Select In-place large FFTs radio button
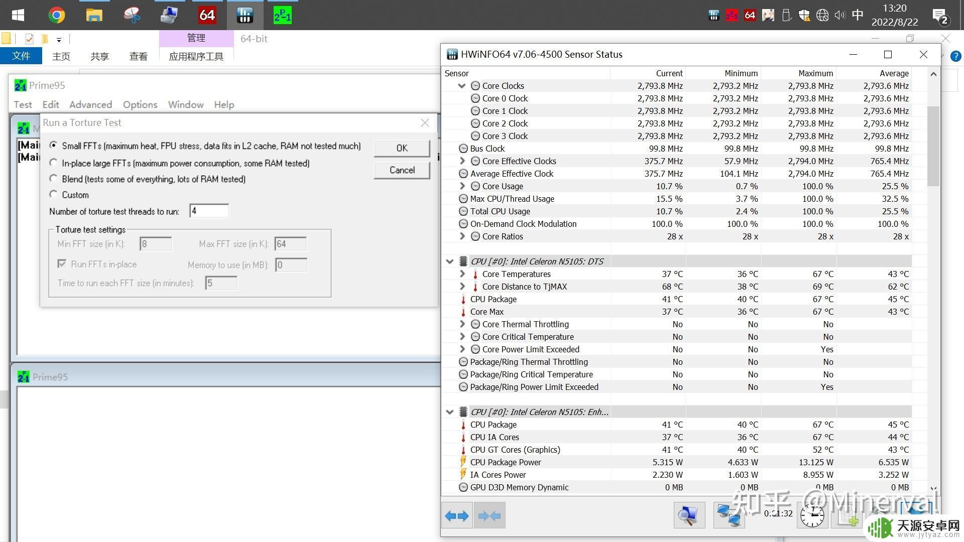Image resolution: width=964 pixels, height=542 pixels. [54, 162]
